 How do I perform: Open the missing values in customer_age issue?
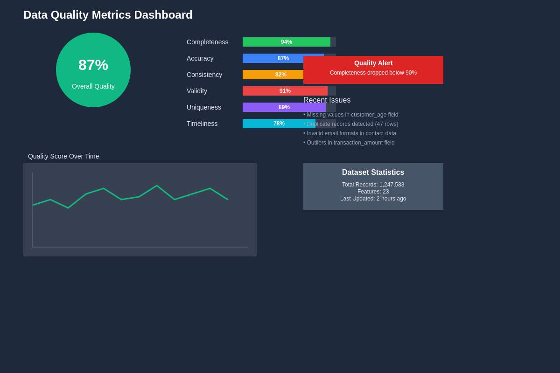[x=351, y=115]
